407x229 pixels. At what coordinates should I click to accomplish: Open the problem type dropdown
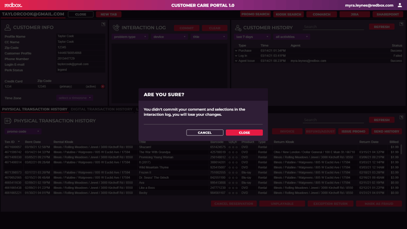tap(130, 37)
